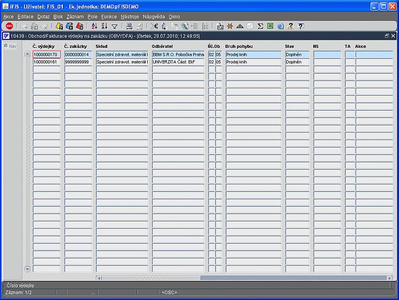This screenshot has height=300, width=399.
Task: Click the triangle ruler icon
Action: tap(240, 26)
